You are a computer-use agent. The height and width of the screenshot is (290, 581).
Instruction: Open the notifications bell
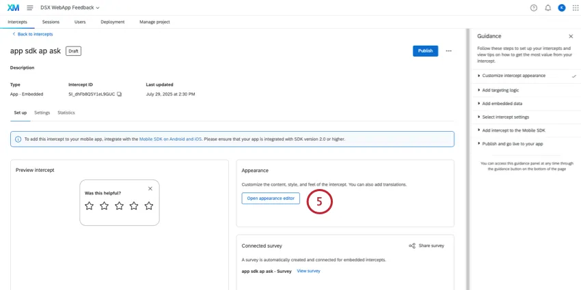click(548, 8)
